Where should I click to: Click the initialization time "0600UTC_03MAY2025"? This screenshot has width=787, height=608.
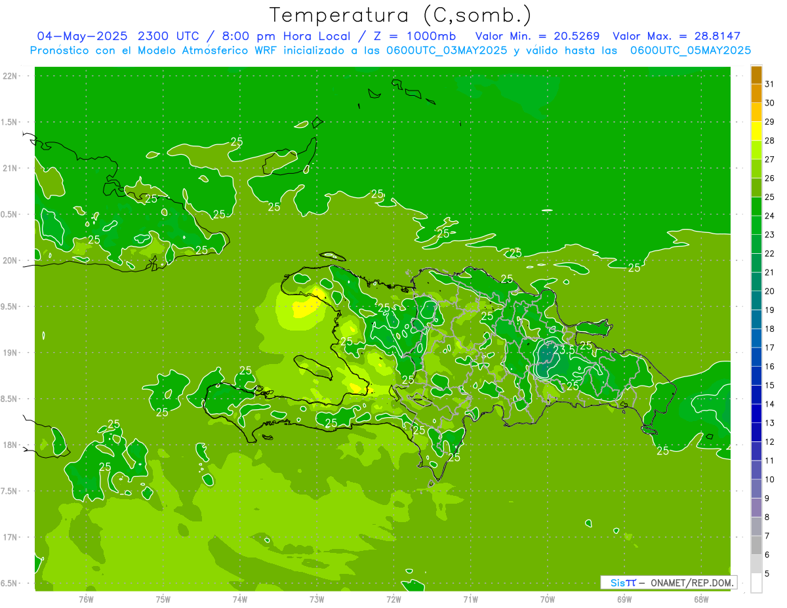[447, 51]
